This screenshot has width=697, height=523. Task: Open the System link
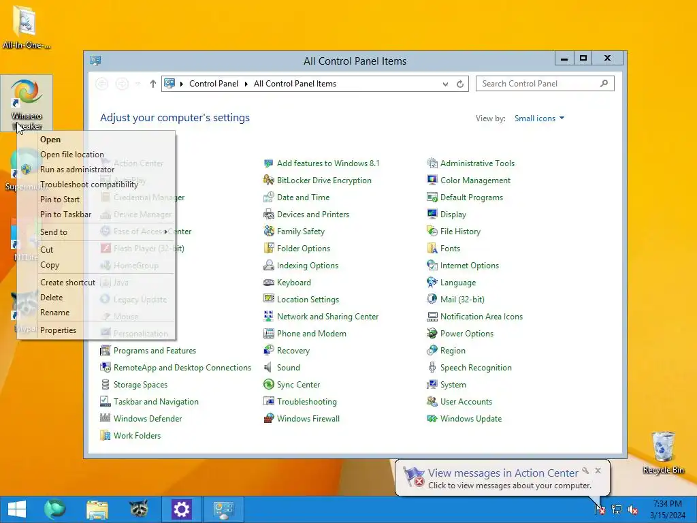(453, 384)
